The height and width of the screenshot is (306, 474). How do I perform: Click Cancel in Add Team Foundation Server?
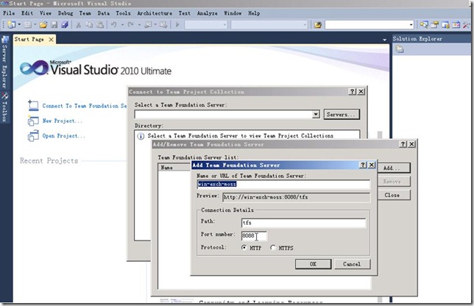point(352,264)
